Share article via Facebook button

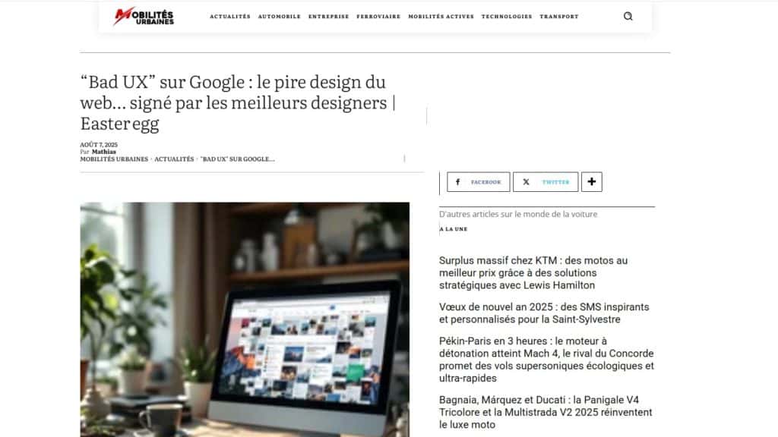pos(479,182)
